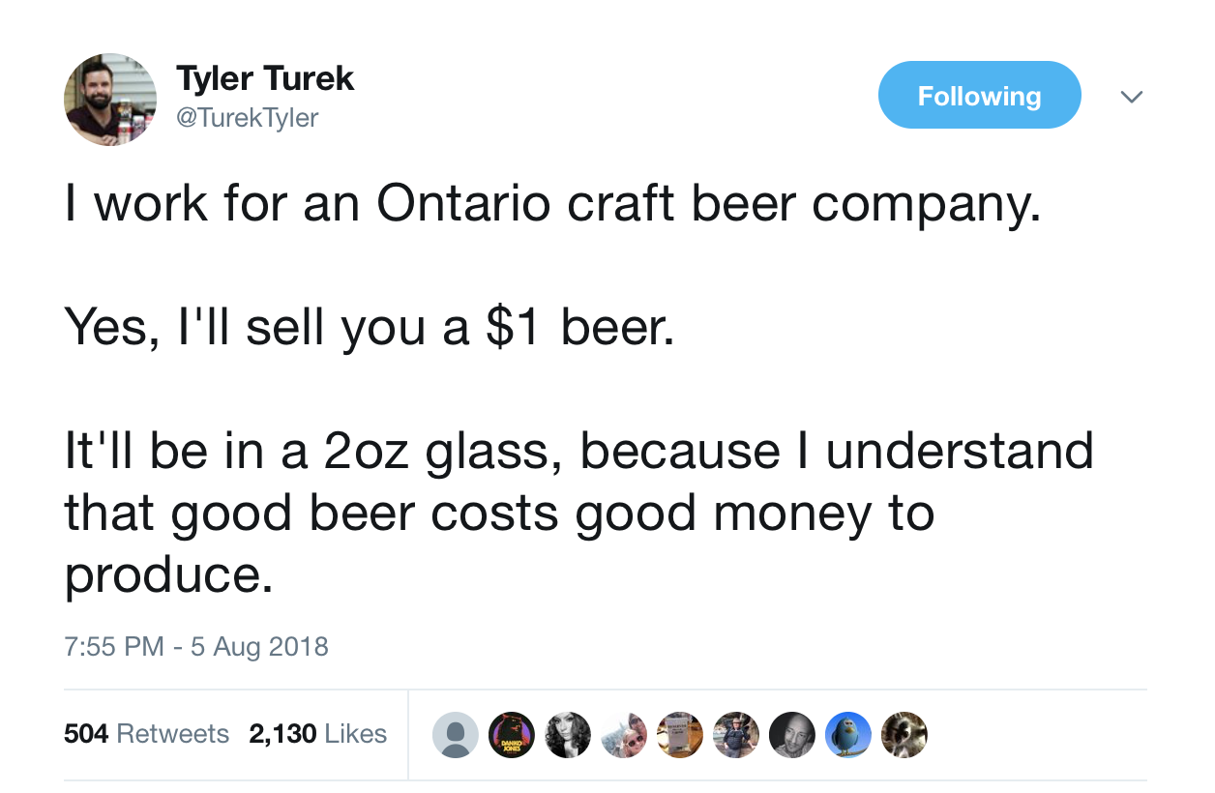Screen dimensions: 1215x793
Task: Click the raccoon avatar at row end
Action: click(x=904, y=735)
